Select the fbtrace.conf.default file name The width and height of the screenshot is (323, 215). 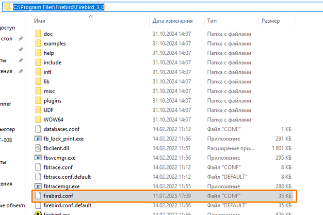67,176
